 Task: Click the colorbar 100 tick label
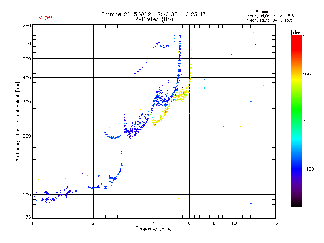coord(307,75)
